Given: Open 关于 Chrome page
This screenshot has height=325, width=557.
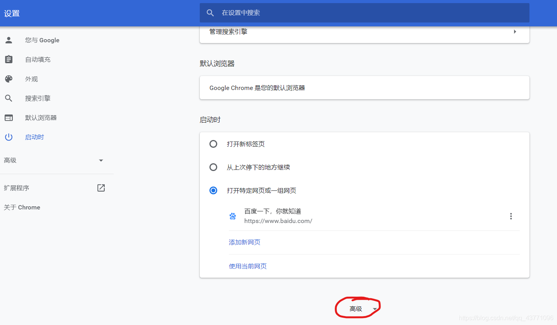Looking at the screenshot, I should pyautogui.click(x=22, y=207).
